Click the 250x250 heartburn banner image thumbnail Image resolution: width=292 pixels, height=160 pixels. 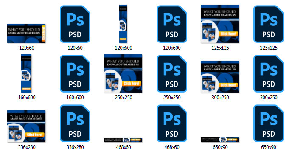(123, 73)
